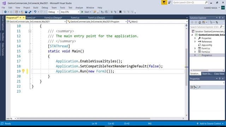The height and width of the screenshot is (127, 226).
Task: Click the Redo toolbar icon
Action: tap(41, 12)
